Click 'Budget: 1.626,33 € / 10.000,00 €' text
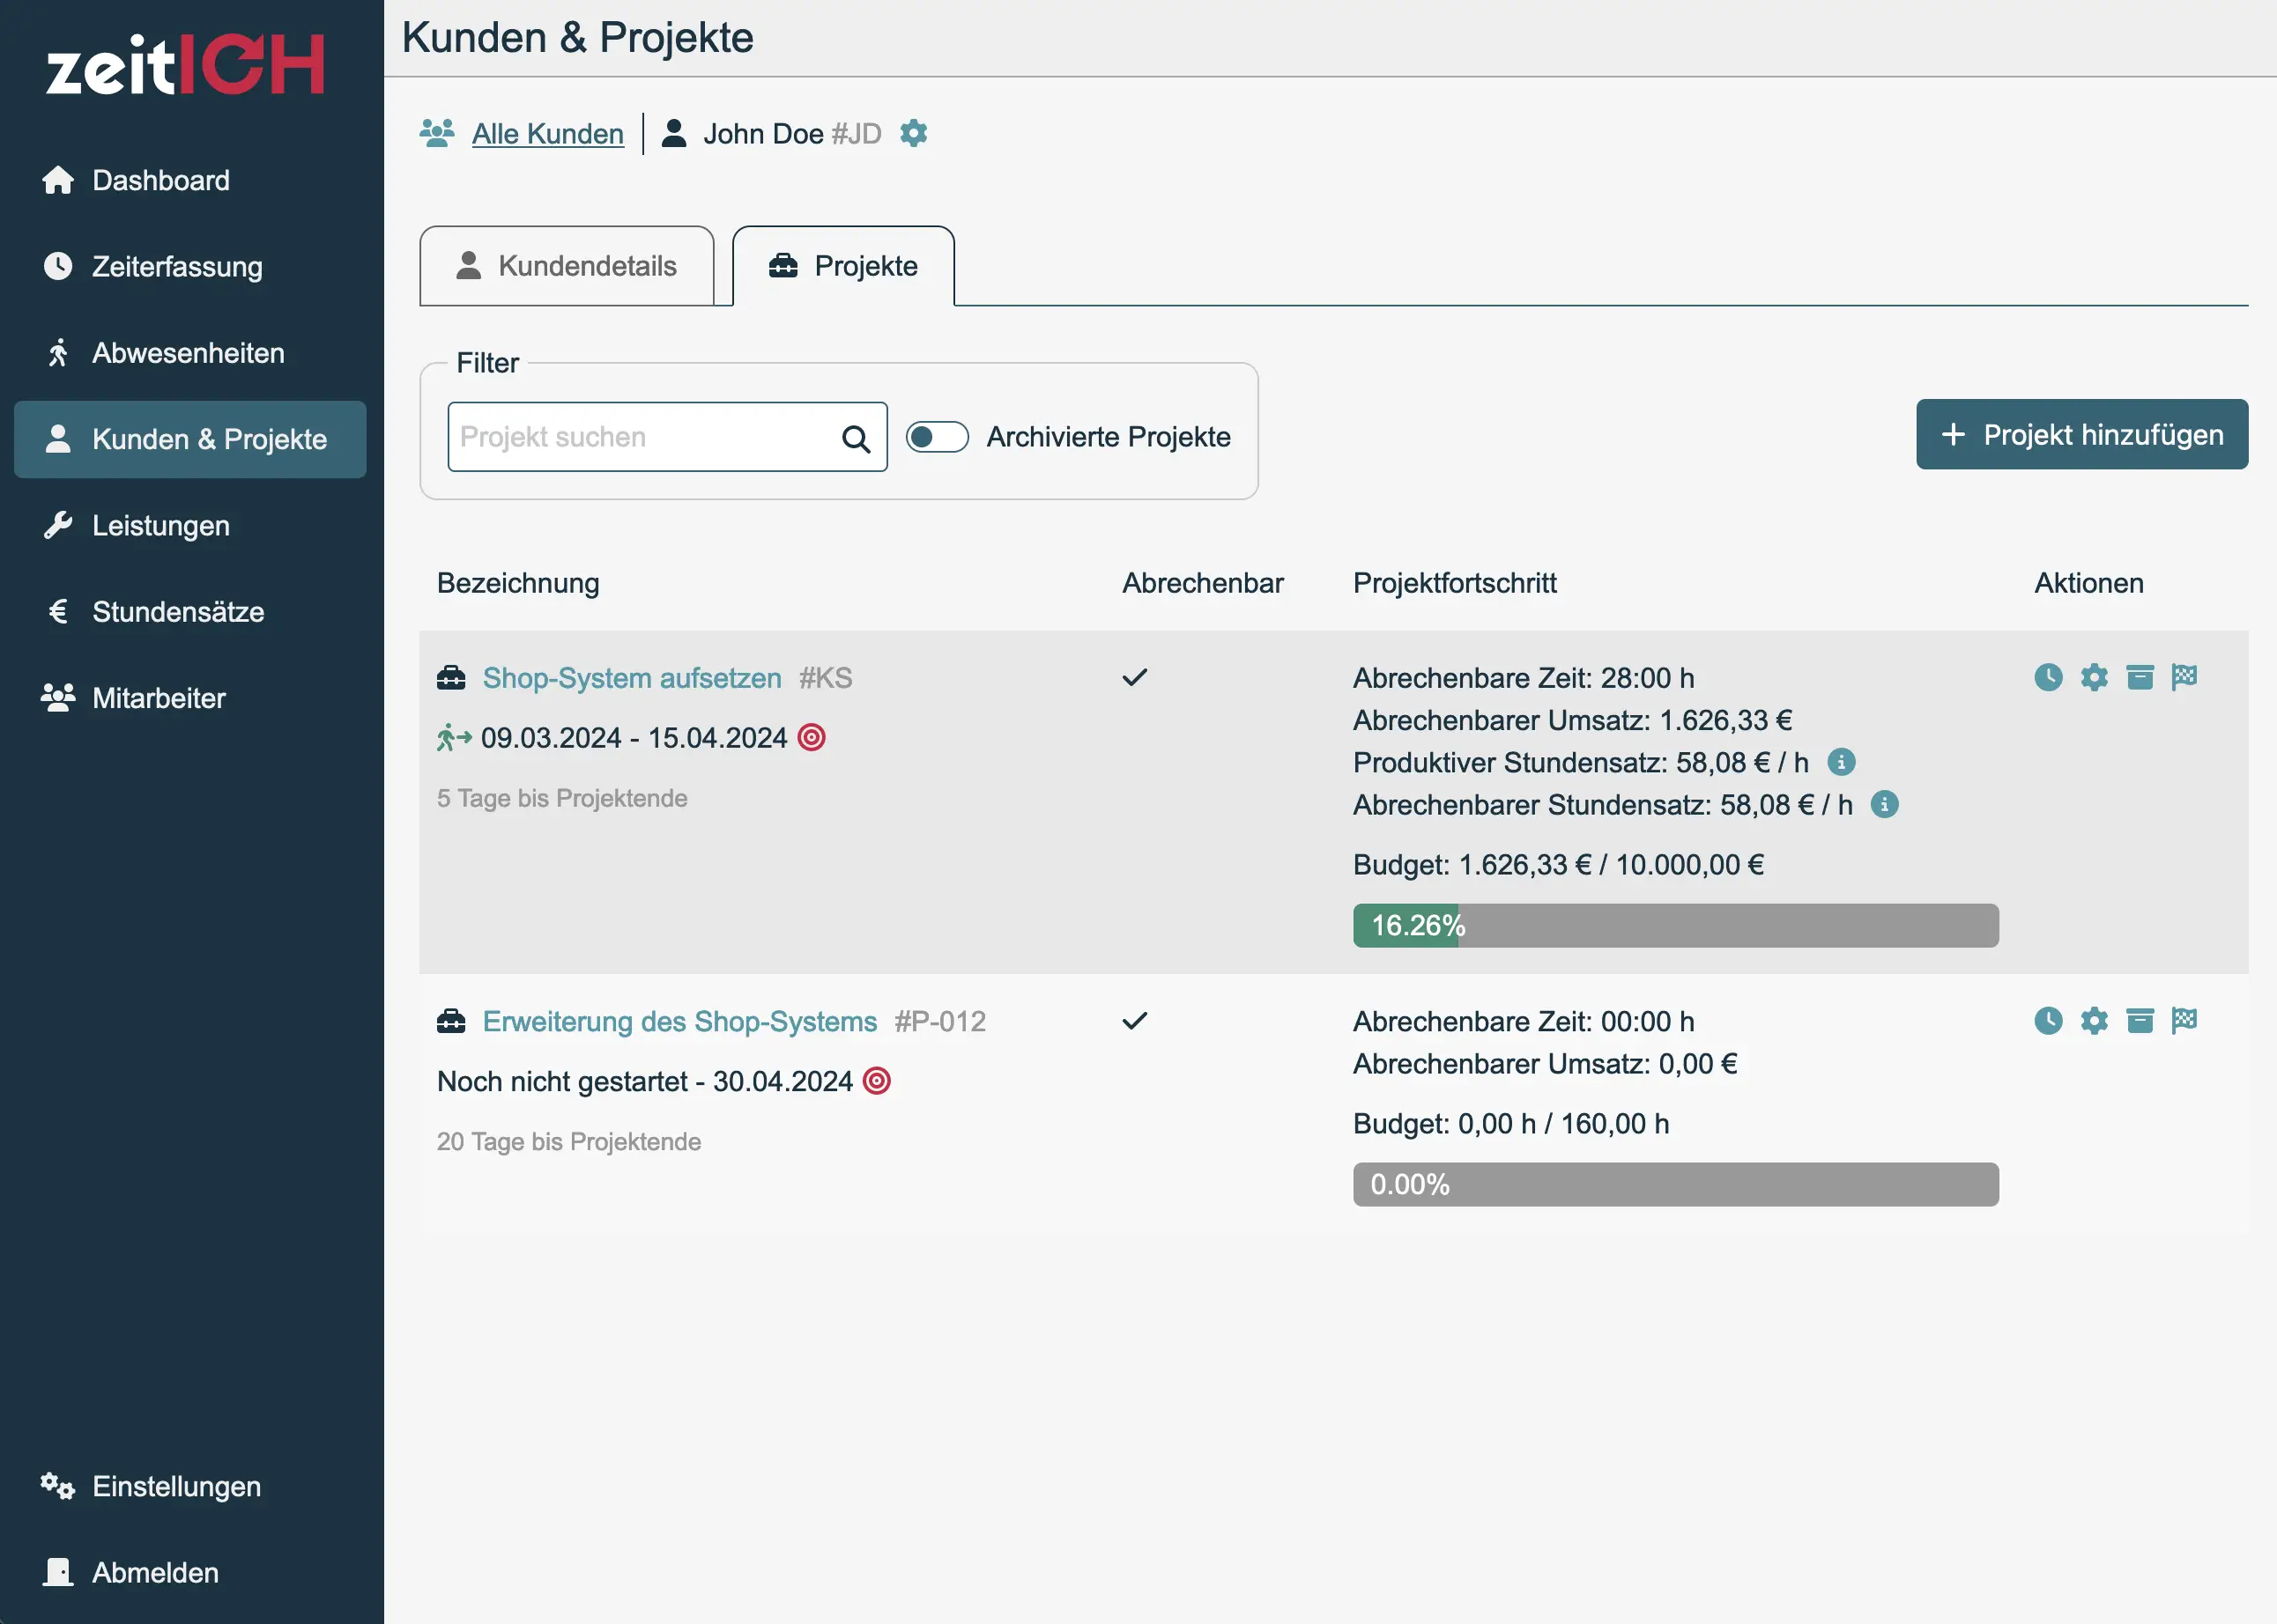Viewport: 2277px width, 1624px height. point(1559,865)
